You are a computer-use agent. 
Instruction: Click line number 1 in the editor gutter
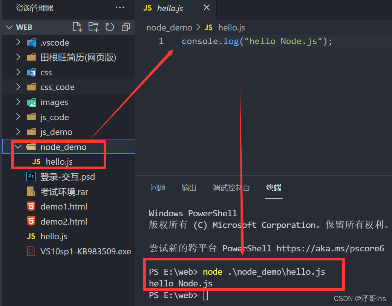(161, 41)
